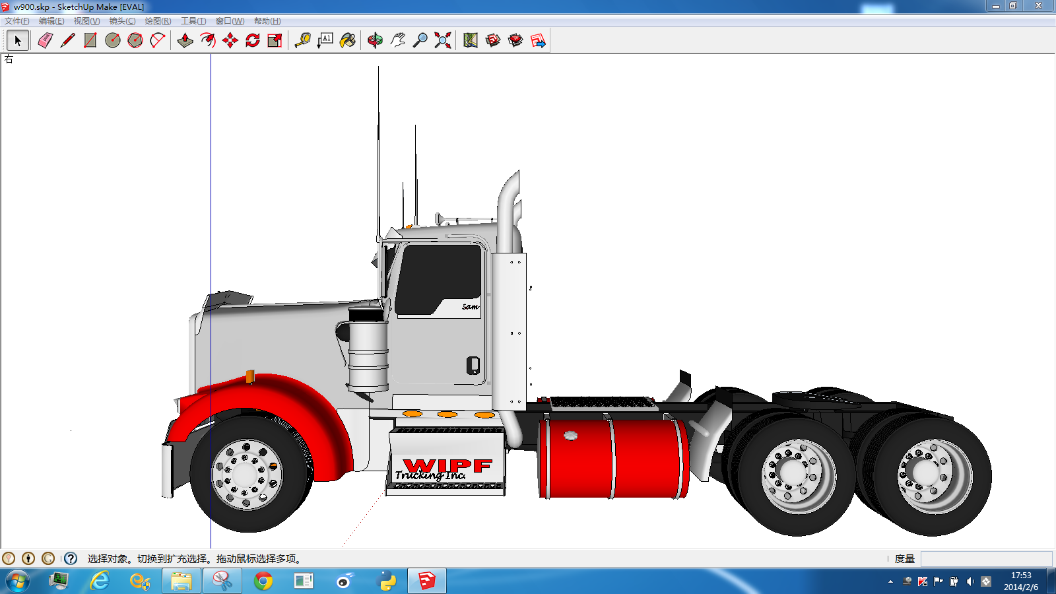1056x594 pixels.
Task: Activate the Line pencil tool
Action: coord(67,40)
